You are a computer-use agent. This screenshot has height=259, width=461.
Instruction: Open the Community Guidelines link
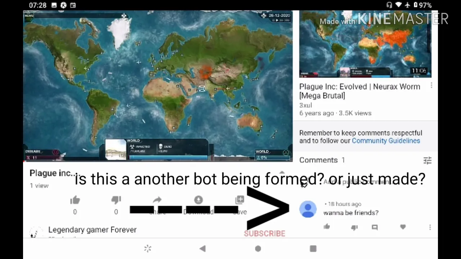[x=386, y=141]
